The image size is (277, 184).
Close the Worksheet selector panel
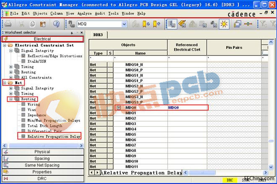(x=82, y=33)
